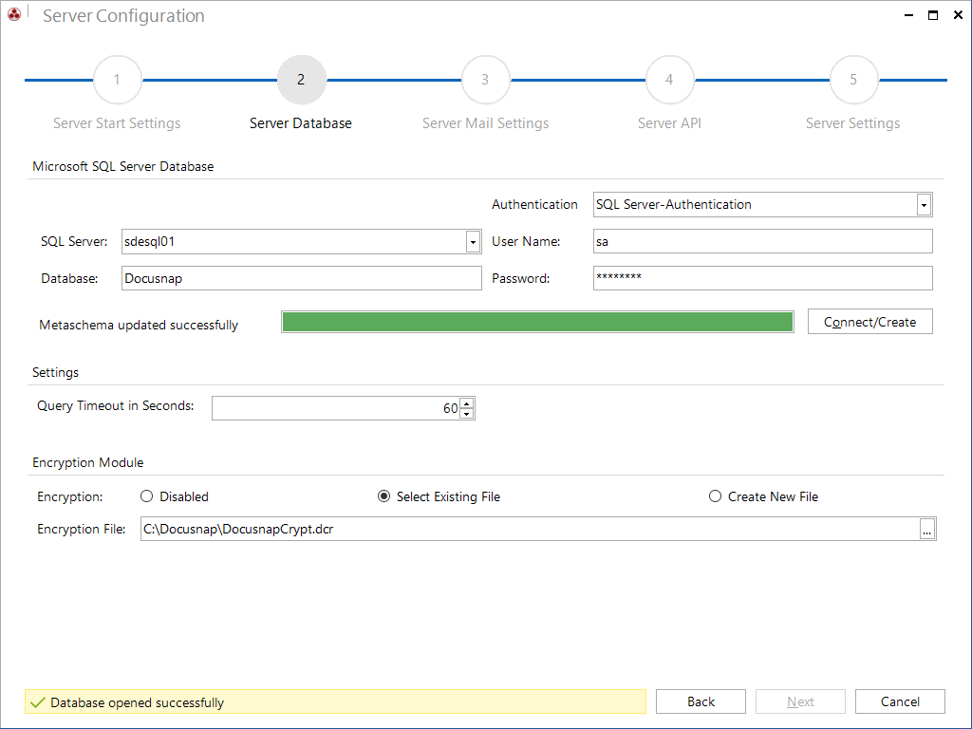972x729 pixels.
Task: Click the Docusnap app icon in title bar
Action: pyautogui.click(x=13, y=13)
